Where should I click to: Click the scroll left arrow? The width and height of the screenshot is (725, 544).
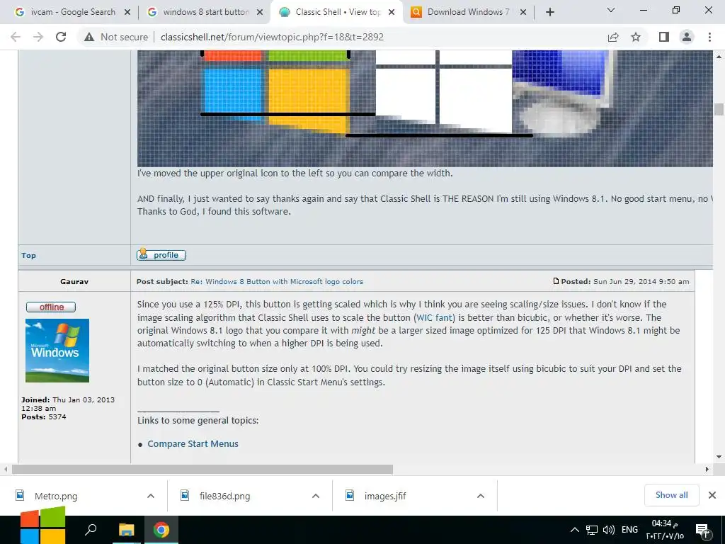pos(6,469)
